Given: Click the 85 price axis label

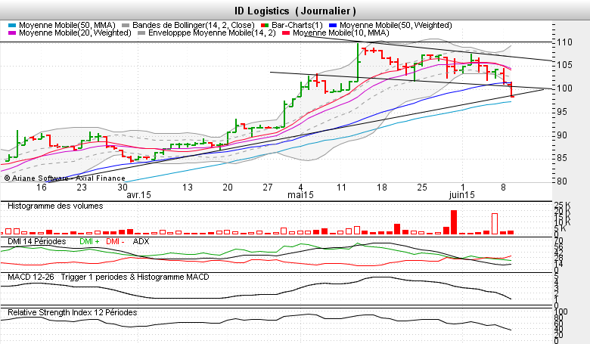Looking at the screenshot, I should (x=562, y=158).
